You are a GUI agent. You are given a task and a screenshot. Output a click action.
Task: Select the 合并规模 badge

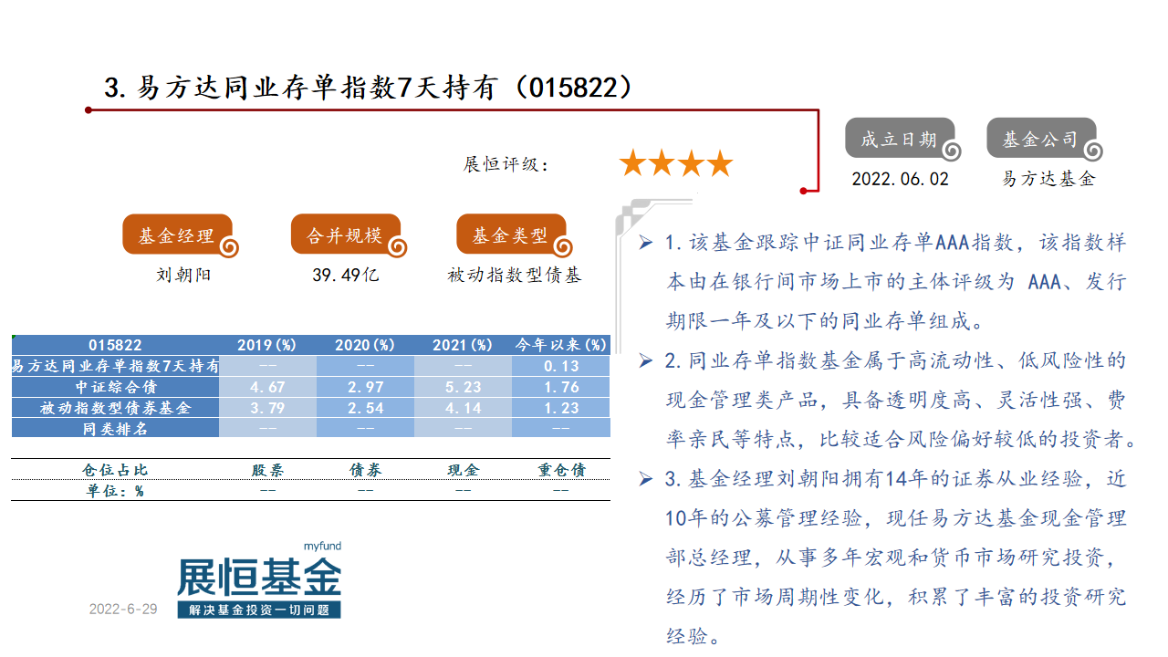(x=348, y=235)
